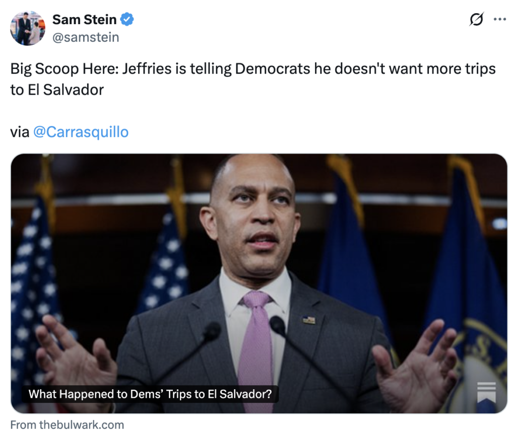Click the 'What Happened to Dems' Trips' headline
The image size is (516, 431).
point(150,394)
